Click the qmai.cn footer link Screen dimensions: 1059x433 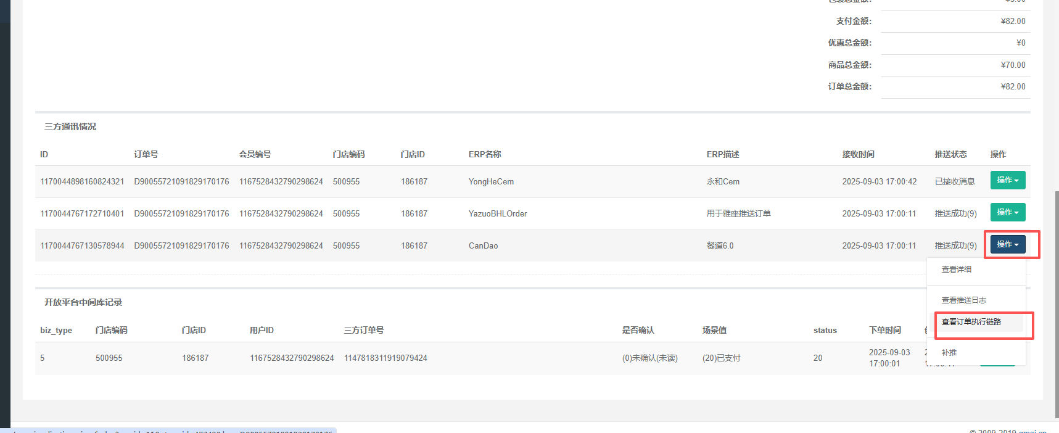click(1032, 431)
